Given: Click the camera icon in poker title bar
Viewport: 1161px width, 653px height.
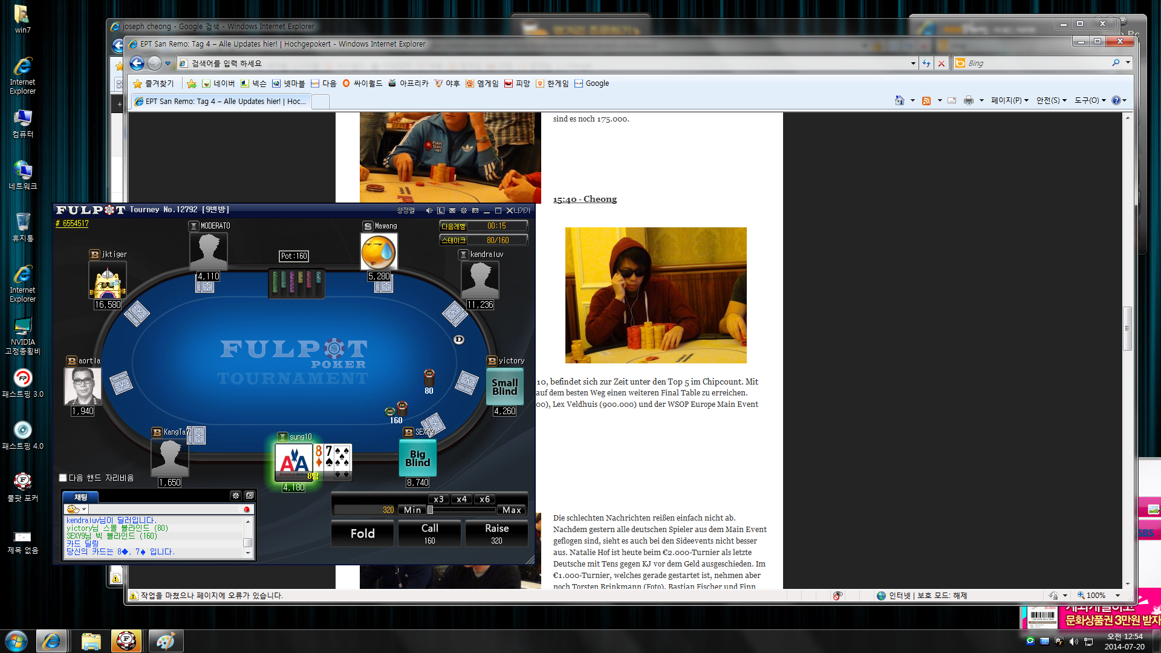Looking at the screenshot, I should [475, 210].
